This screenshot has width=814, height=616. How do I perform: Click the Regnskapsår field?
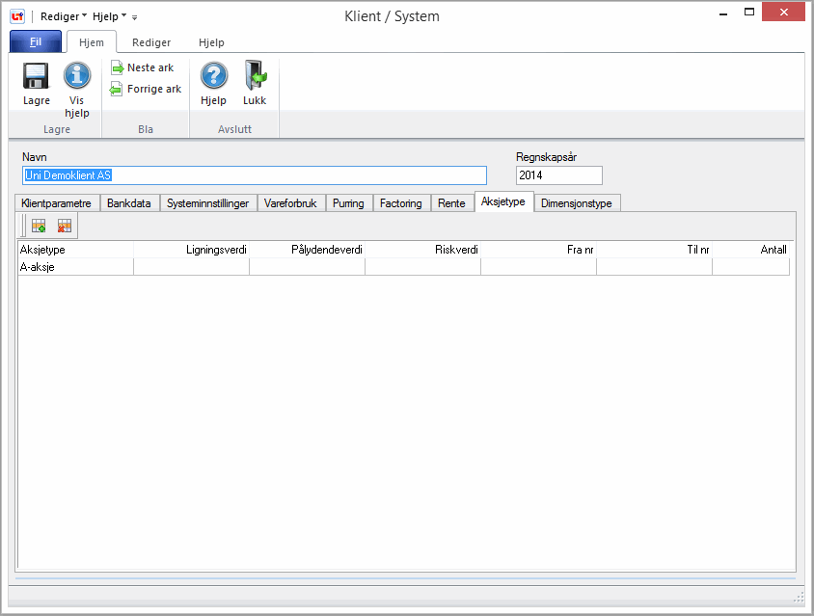click(x=558, y=175)
